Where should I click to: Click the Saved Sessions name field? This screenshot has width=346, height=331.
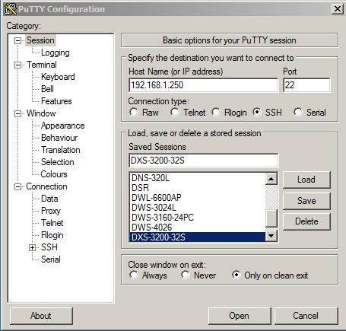[x=204, y=161]
